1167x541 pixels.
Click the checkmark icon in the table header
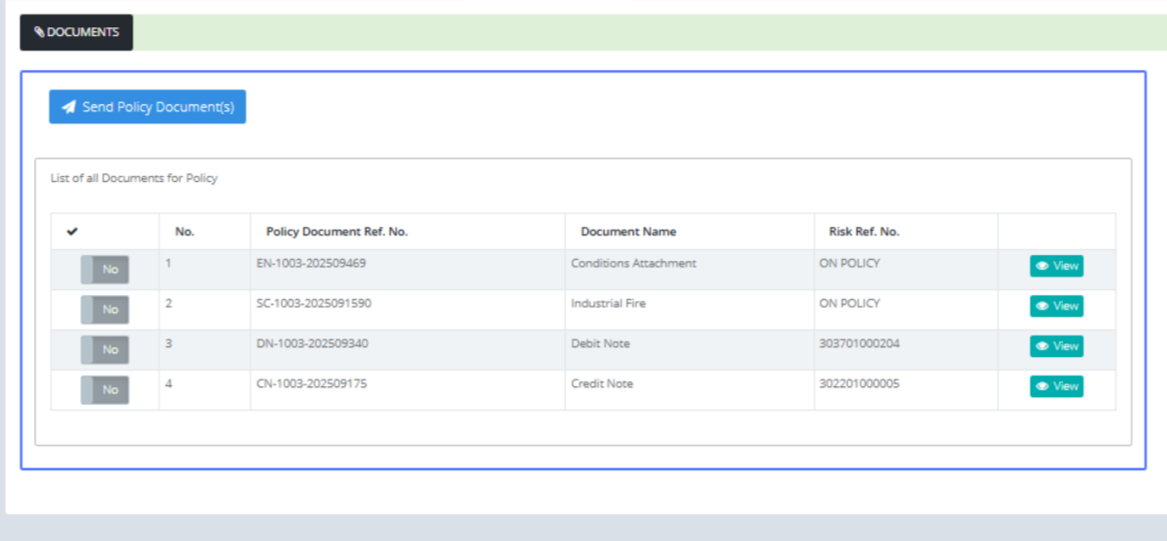click(71, 232)
